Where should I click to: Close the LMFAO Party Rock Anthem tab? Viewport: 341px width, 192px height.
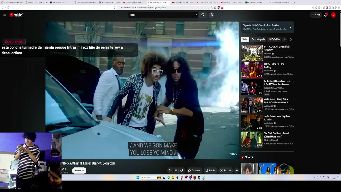pos(169,2)
